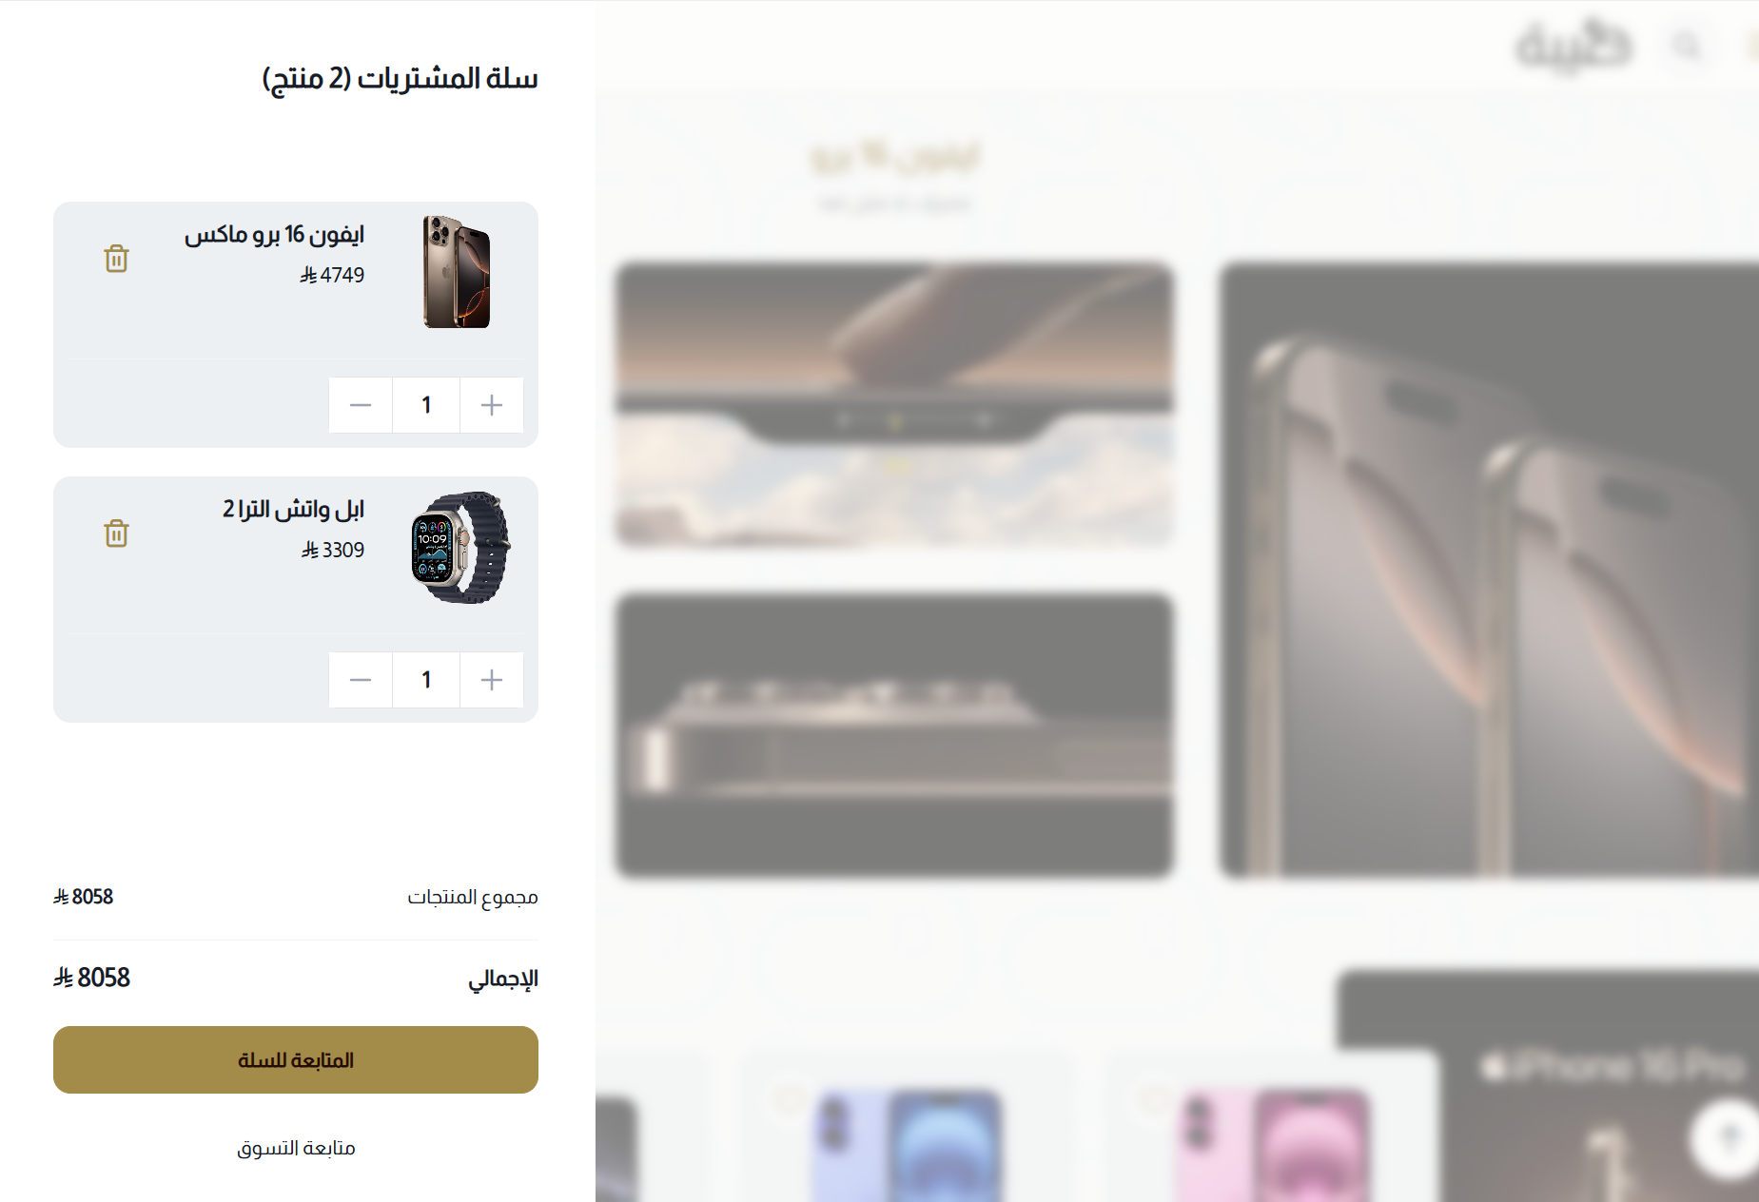Image resolution: width=1759 pixels, height=1202 pixels.
Task: Decrease iPhone 16 Pro Max quantity
Action: coord(361,405)
